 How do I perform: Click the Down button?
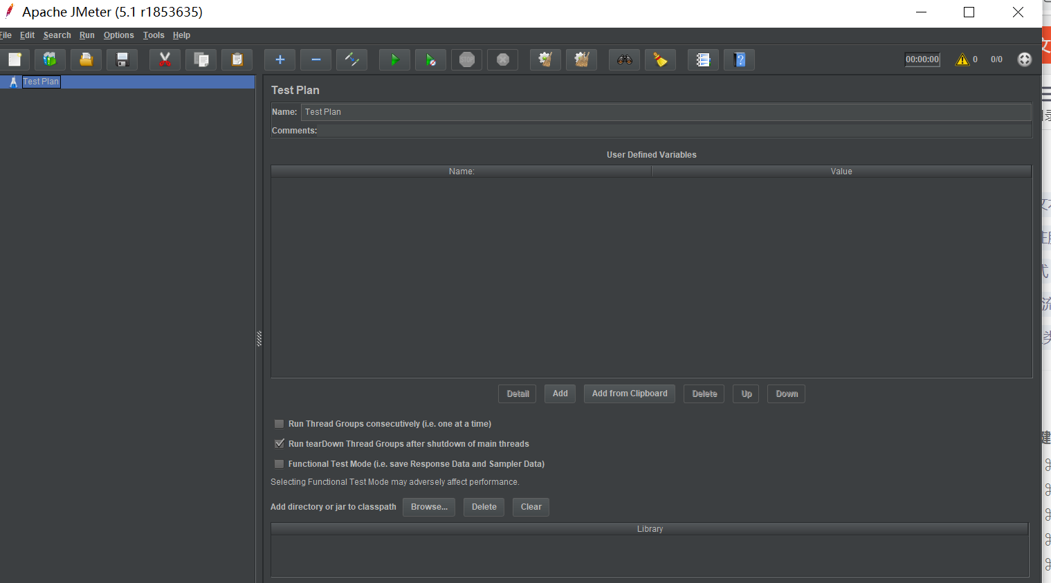pos(787,394)
